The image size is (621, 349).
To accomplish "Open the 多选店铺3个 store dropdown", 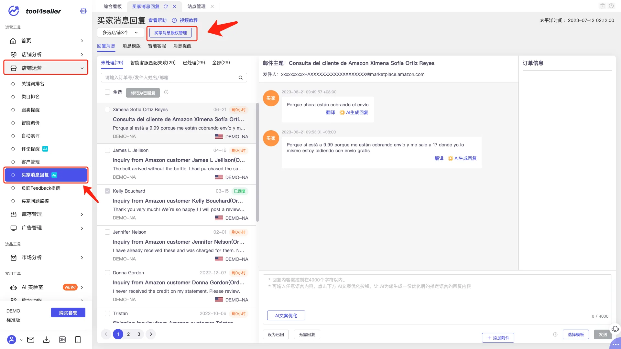I will tap(120, 33).
